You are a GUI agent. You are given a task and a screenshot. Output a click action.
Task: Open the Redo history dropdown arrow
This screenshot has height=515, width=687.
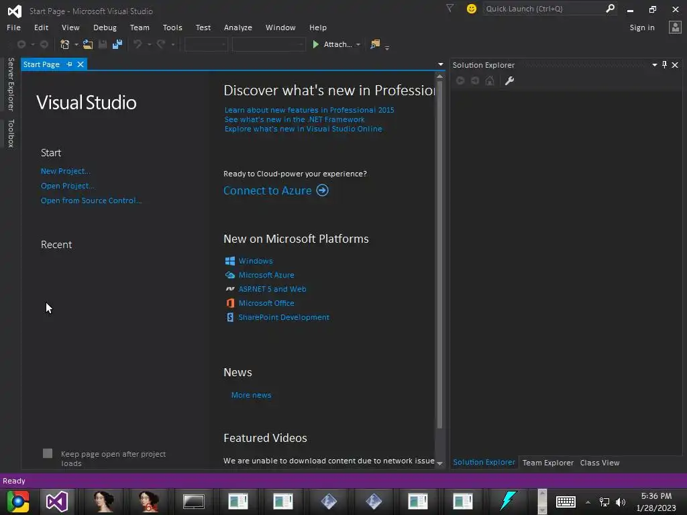pos(172,45)
